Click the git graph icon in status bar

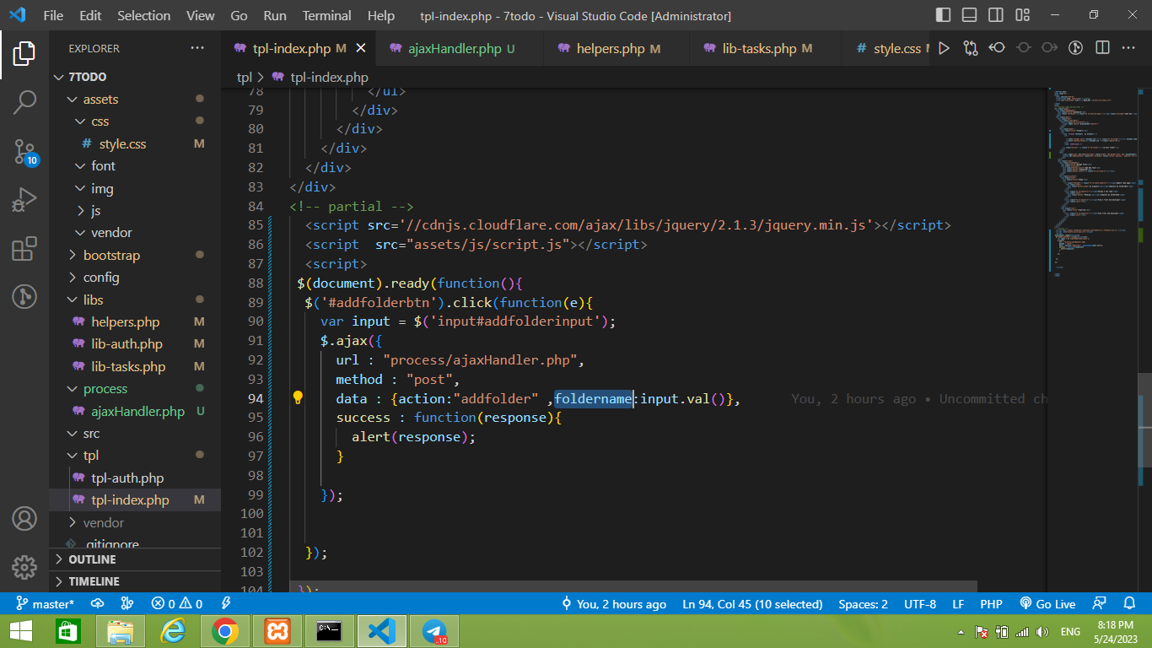(127, 603)
